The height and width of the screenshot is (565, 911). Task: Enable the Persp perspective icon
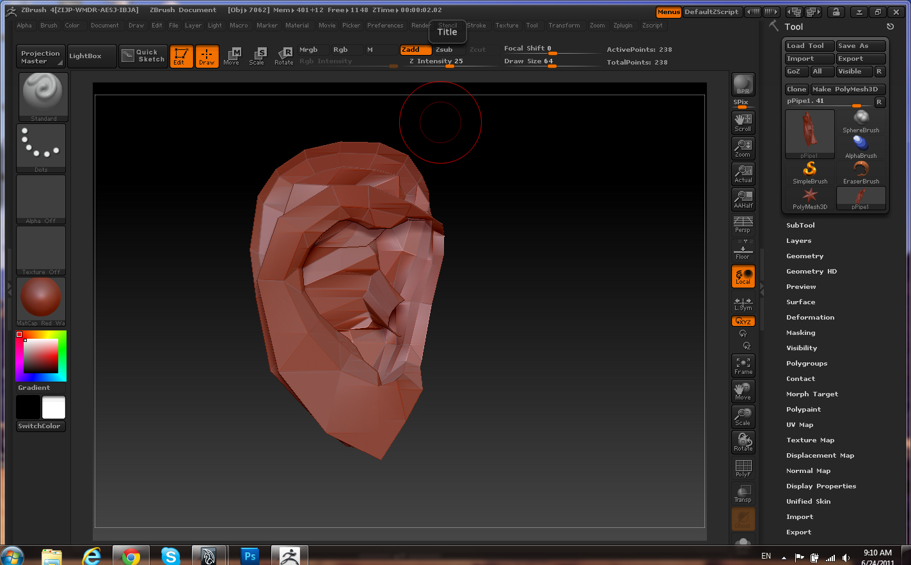(742, 225)
